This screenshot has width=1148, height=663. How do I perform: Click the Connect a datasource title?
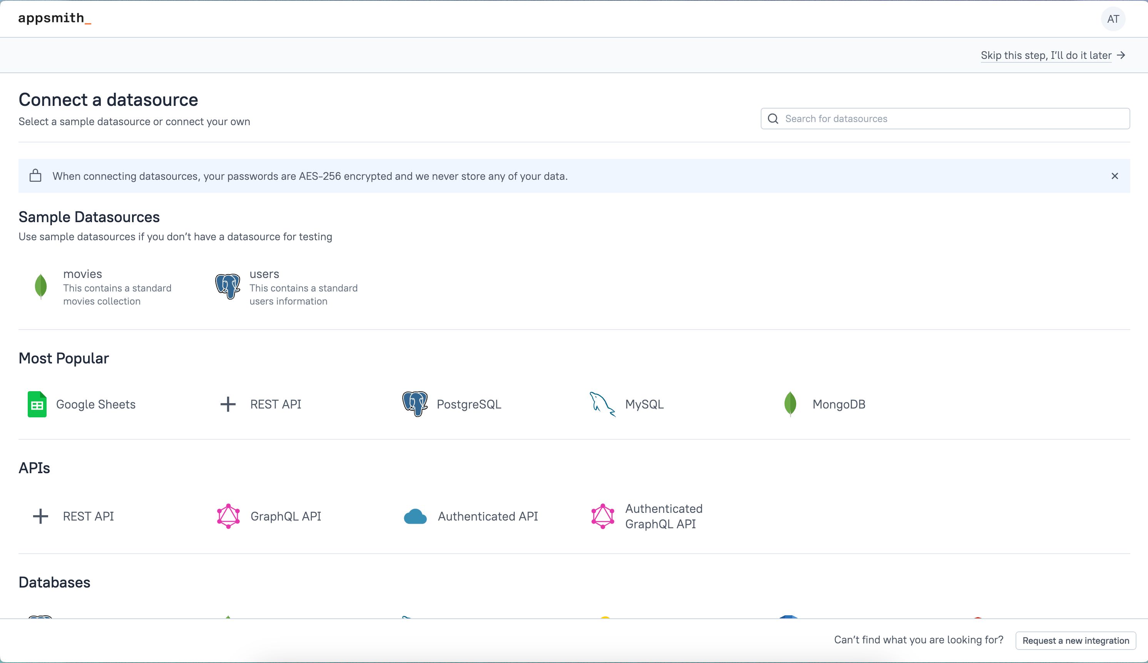[x=108, y=99]
